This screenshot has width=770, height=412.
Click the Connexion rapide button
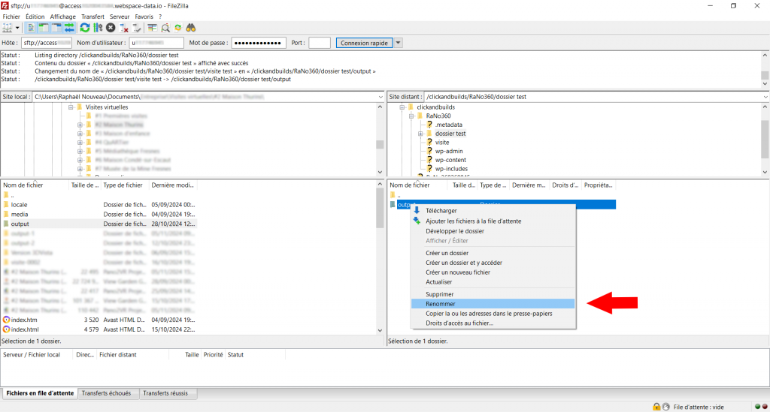click(364, 43)
